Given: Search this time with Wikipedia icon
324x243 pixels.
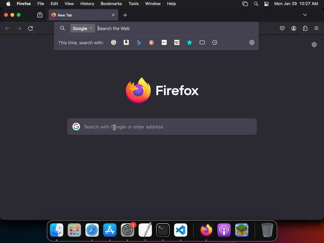Looking at the screenshot, I should point(177,43).
